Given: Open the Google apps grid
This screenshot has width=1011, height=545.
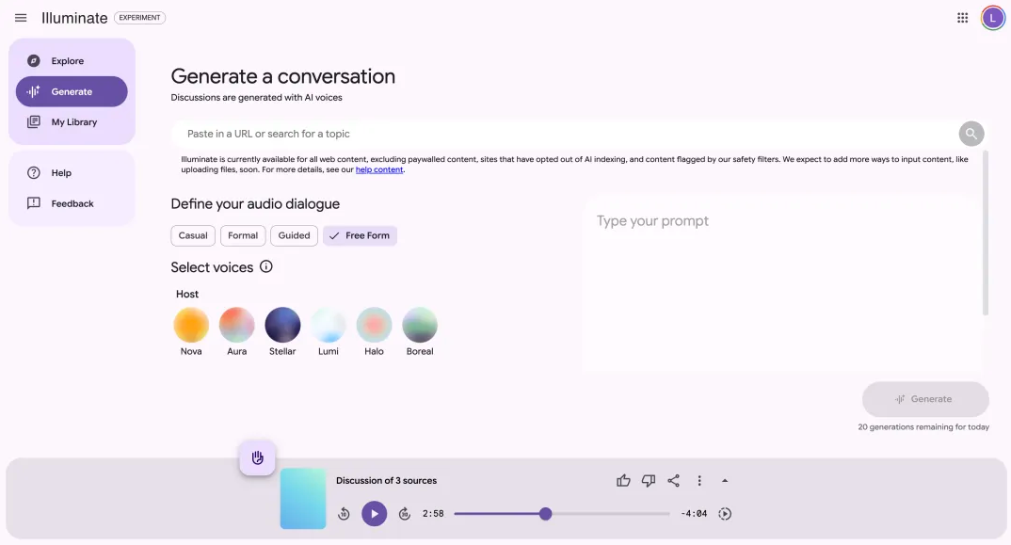Looking at the screenshot, I should tap(962, 18).
